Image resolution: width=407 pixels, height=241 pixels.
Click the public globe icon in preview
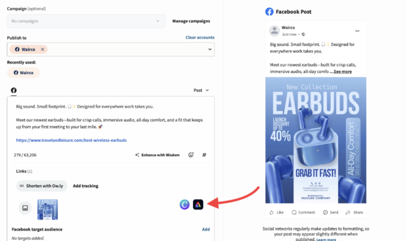[x=303, y=34]
